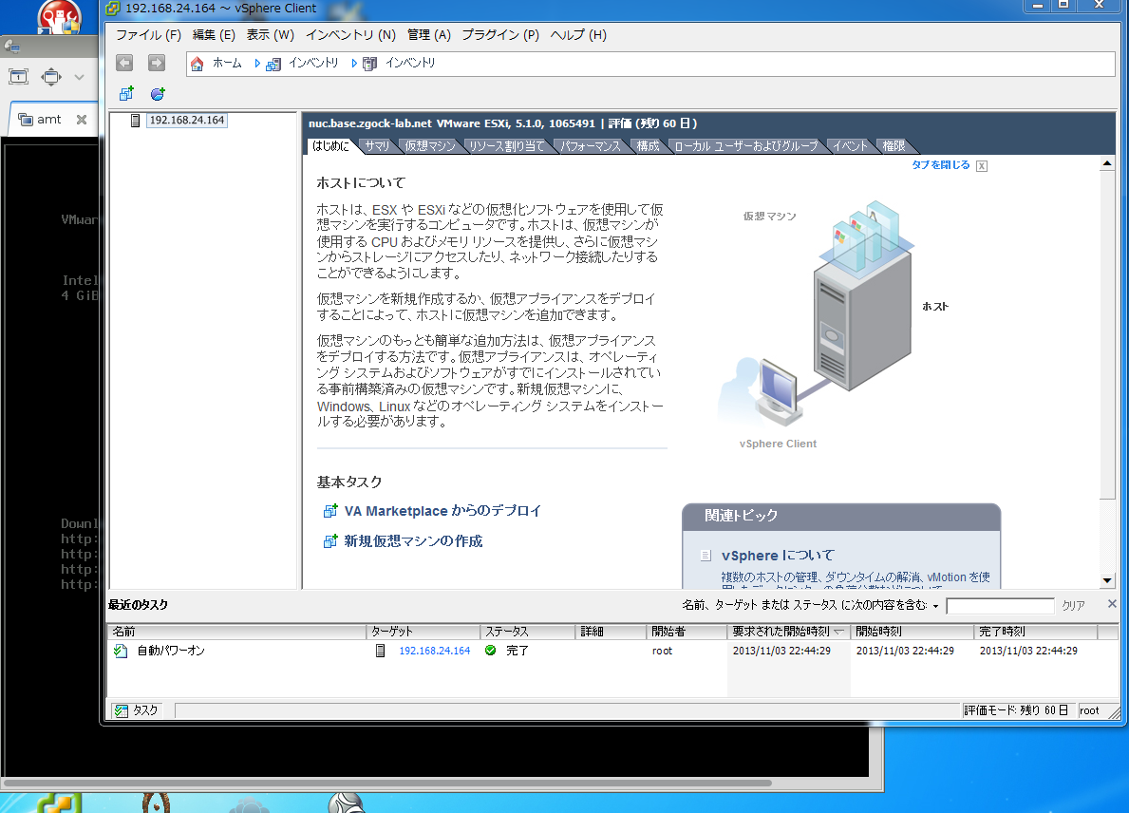
Task: Click the host server icon in tree
Action: pos(135,121)
